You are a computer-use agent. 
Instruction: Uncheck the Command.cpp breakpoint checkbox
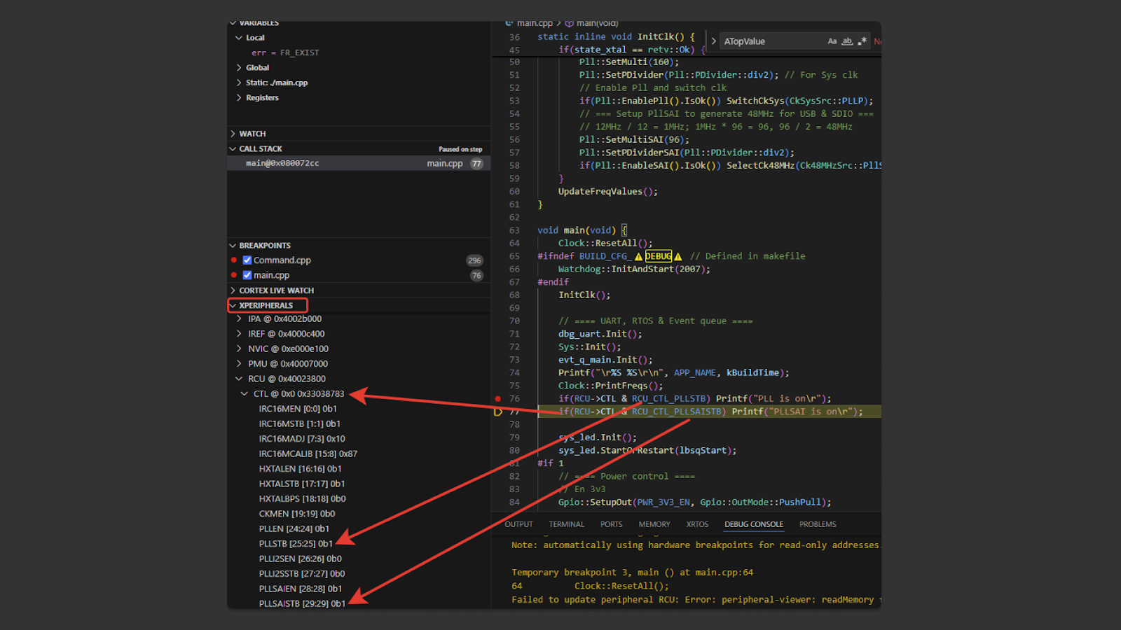(247, 260)
